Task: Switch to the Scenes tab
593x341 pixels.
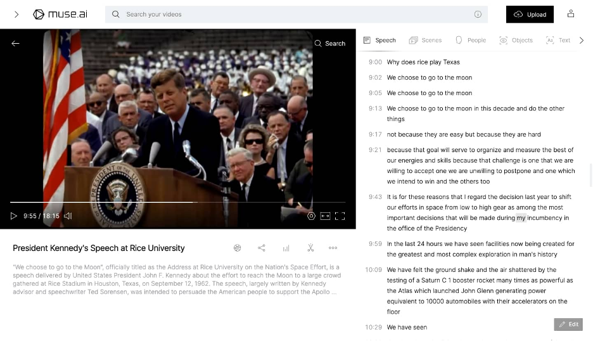Action: click(x=425, y=40)
